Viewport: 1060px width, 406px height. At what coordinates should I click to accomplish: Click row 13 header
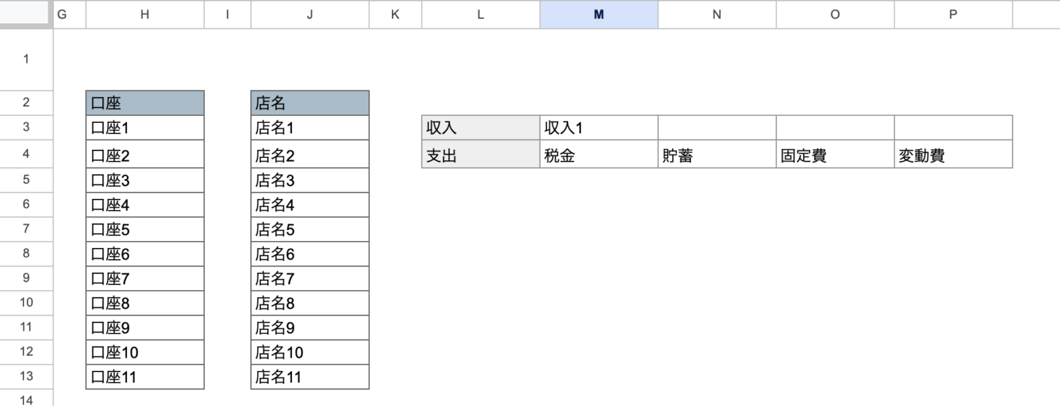26,376
